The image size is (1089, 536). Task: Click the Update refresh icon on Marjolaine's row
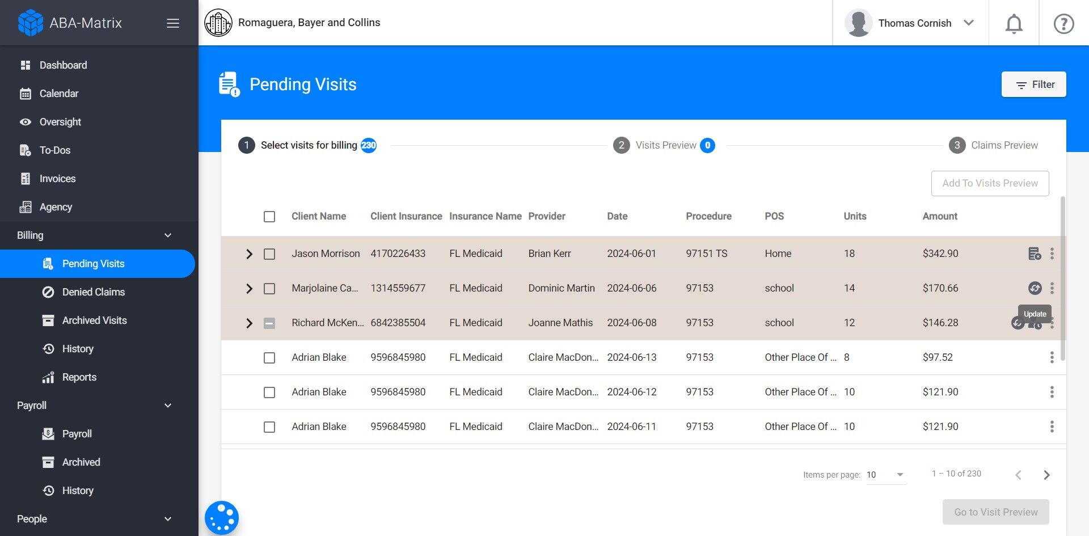1035,288
